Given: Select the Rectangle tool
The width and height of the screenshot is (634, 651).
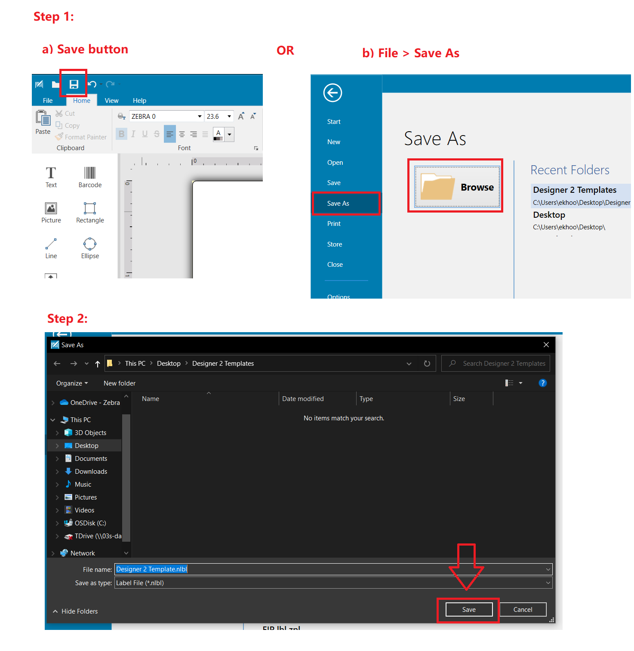Looking at the screenshot, I should (x=89, y=212).
